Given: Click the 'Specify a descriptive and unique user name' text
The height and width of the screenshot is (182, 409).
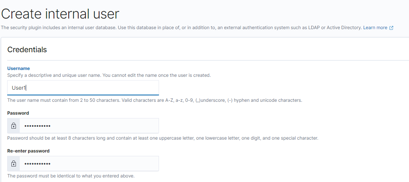Looking at the screenshot, I should [109, 75].
